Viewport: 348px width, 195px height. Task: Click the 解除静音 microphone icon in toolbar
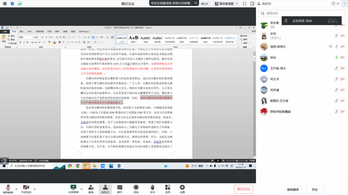(8, 187)
